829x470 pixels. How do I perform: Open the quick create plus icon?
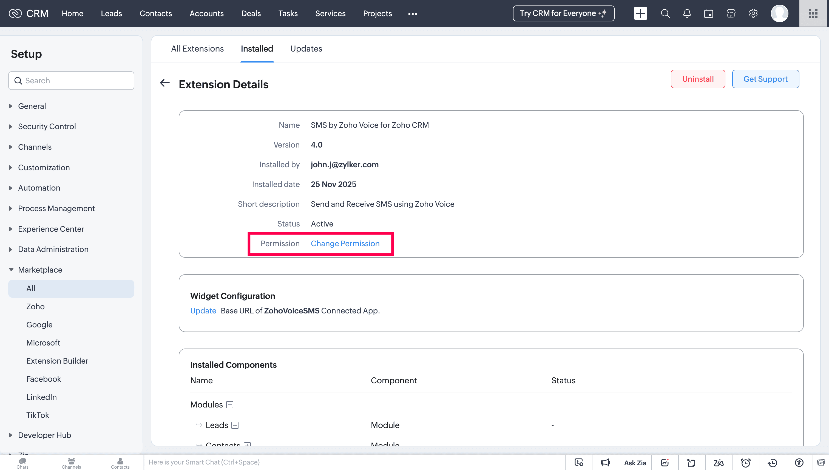[x=640, y=13]
